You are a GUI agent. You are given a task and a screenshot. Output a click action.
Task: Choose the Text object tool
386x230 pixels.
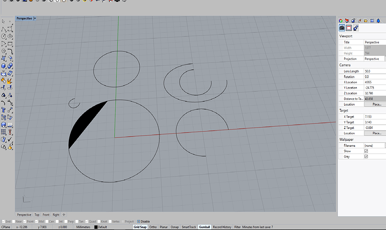pos(3,110)
